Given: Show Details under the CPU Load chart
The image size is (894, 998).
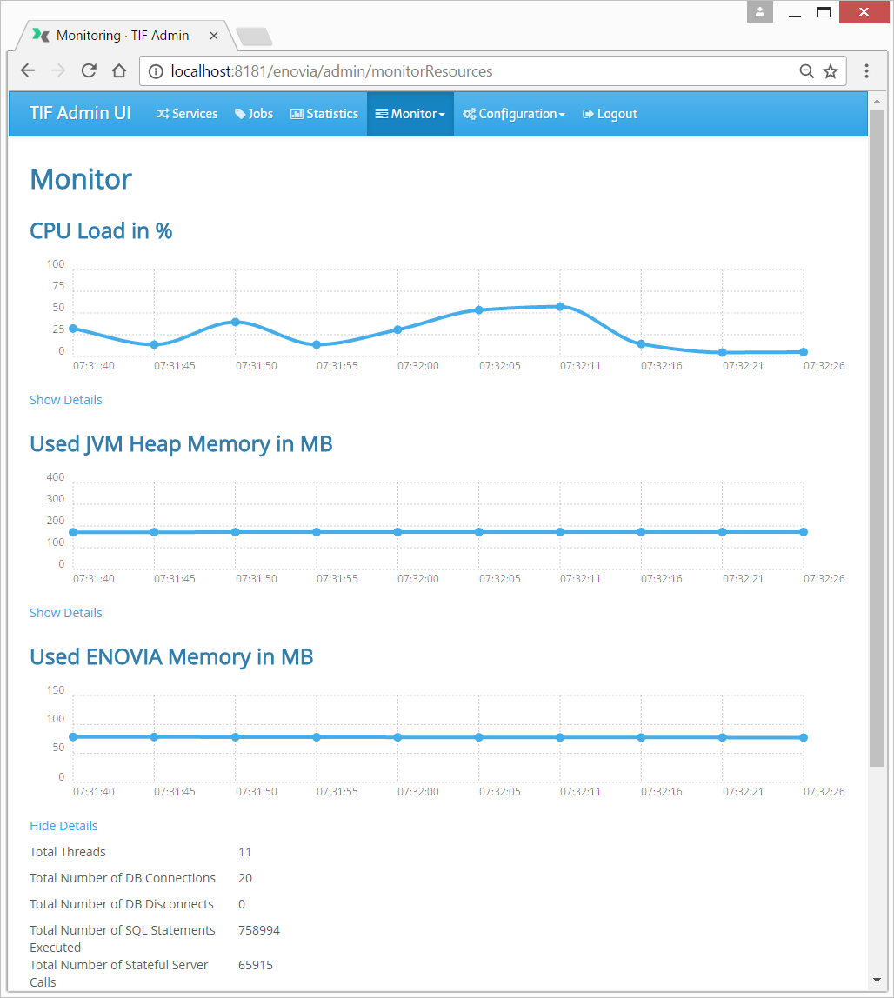Looking at the screenshot, I should [x=66, y=400].
